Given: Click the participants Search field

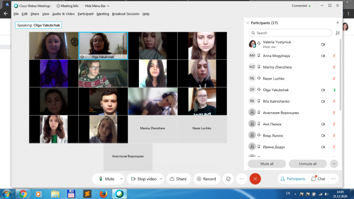Looking at the screenshot, I should point(290,33).
